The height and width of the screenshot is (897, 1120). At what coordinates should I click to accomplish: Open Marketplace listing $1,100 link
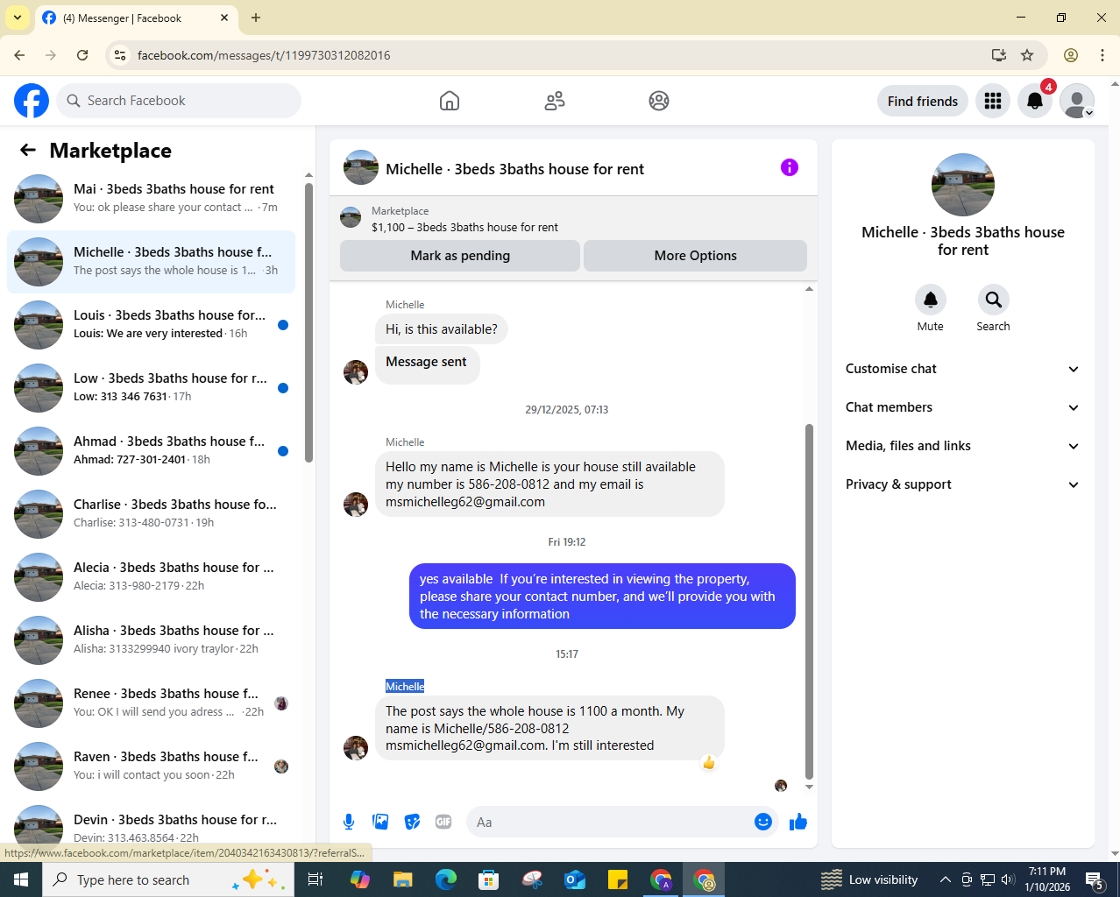[464, 227]
